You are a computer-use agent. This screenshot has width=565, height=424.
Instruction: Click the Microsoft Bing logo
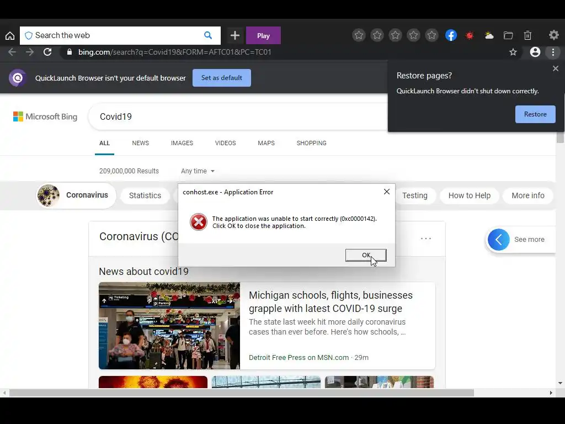click(x=45, y=116)
